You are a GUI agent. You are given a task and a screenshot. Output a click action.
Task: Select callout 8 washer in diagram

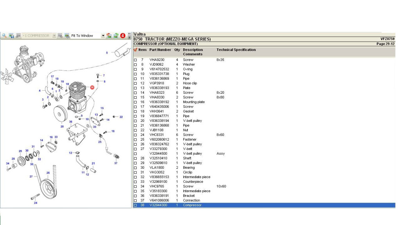click(104, 82)
